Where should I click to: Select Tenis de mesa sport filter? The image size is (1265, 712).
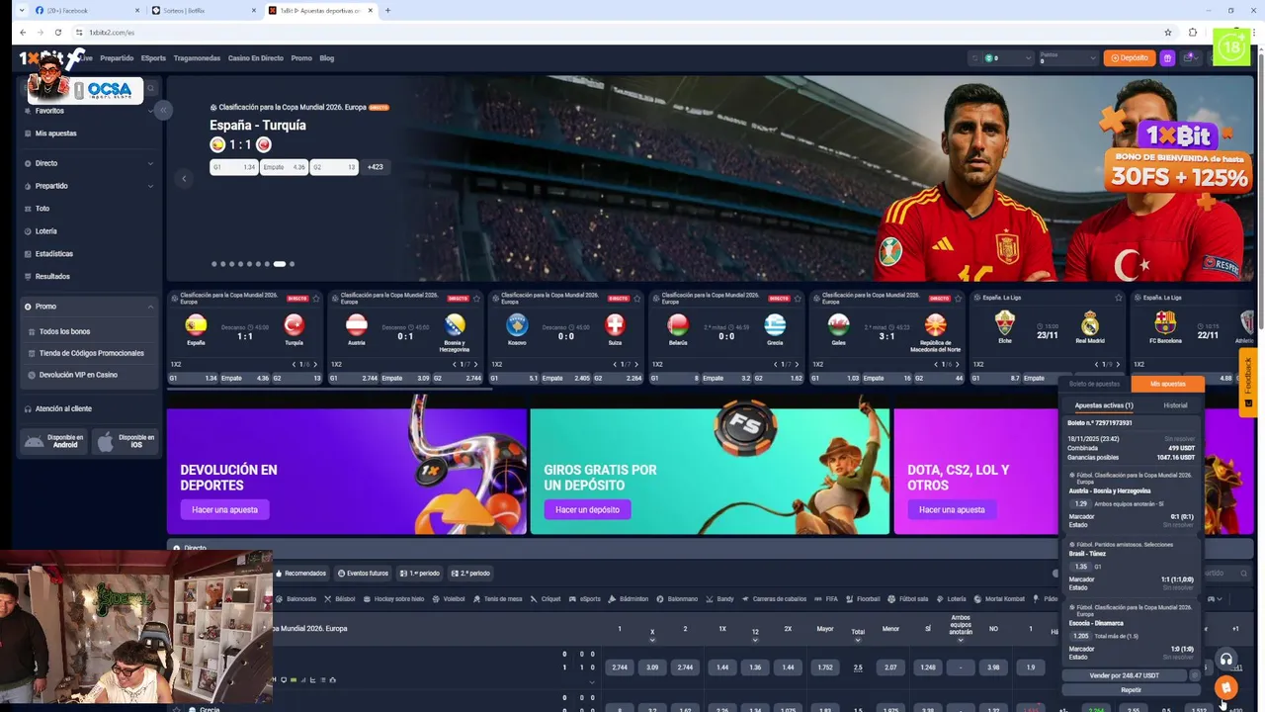coord(498,599)
